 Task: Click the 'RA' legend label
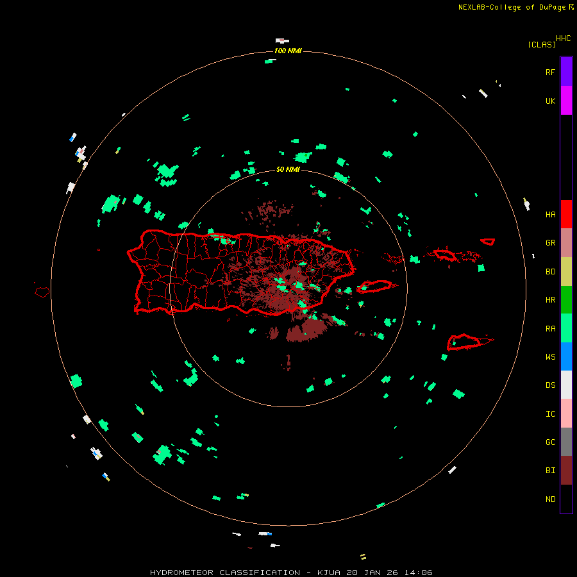coord(550,329)
